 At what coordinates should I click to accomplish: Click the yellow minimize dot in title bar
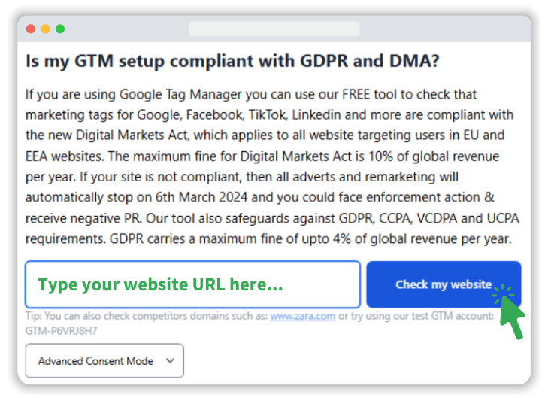[x=45, y=29]
